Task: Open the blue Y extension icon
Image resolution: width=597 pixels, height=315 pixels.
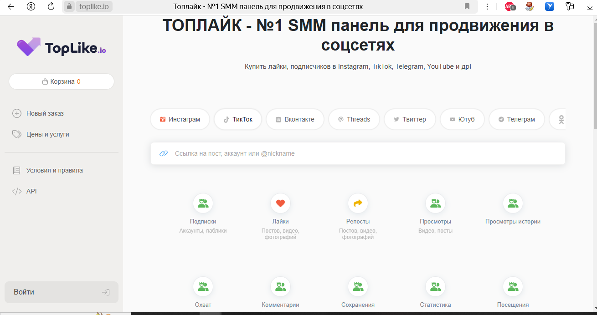Action: tap(550, 6)
